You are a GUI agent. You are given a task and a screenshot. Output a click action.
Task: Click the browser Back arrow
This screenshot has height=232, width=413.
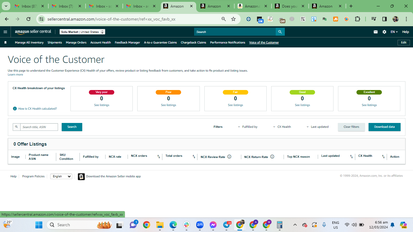[7, 19]
